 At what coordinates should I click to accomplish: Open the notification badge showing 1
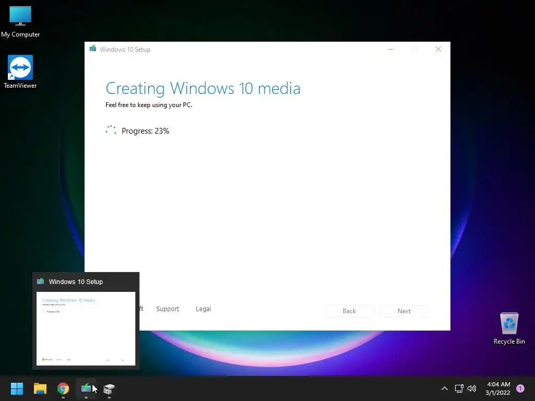[520, 388]
